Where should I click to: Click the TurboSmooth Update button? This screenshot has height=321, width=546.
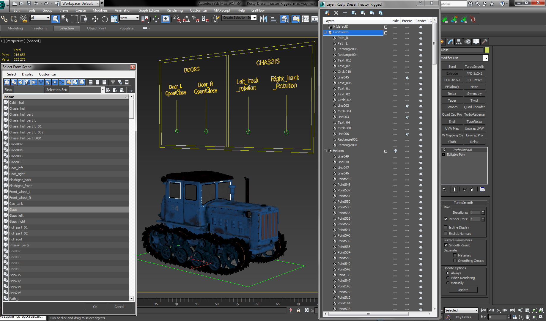coord(463,290)
